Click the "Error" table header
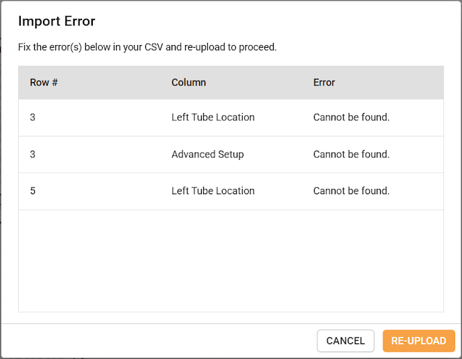The height and width of the screenshot is (359, 462). pyautogui.click(x=324, y=83)
